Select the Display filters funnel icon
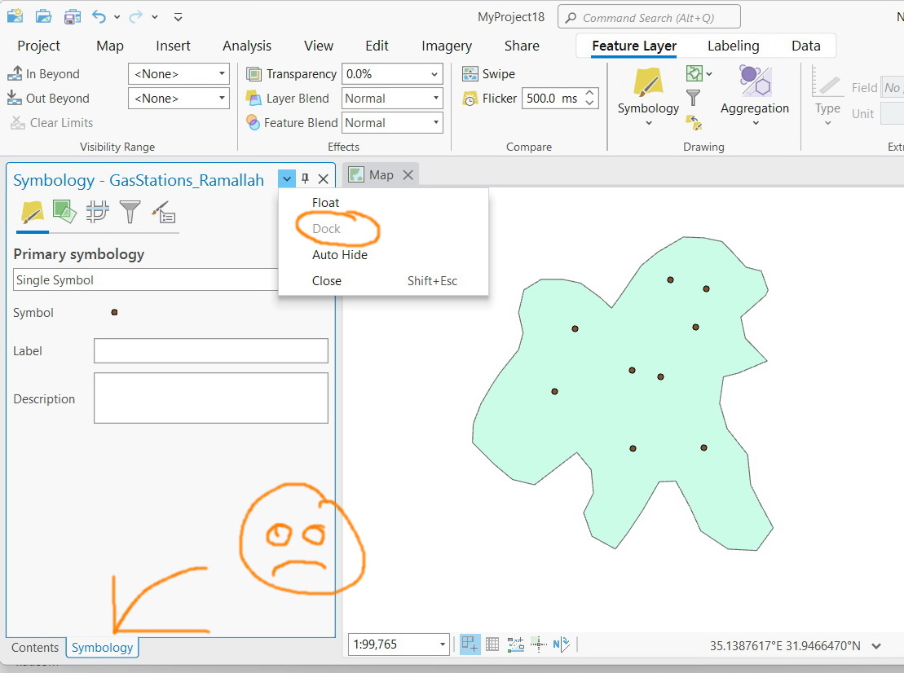The height and width of the screenshot is (673, 904). (130, 212)
